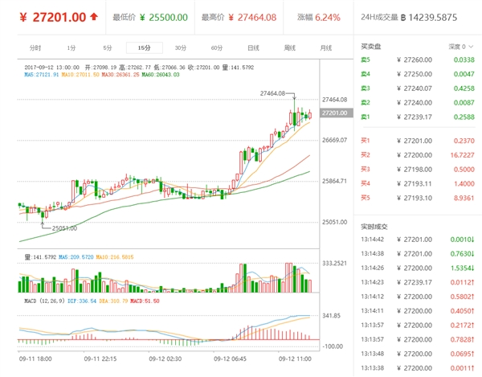Switch to the 分时 time-sharing tab

(x=34, y=48)
